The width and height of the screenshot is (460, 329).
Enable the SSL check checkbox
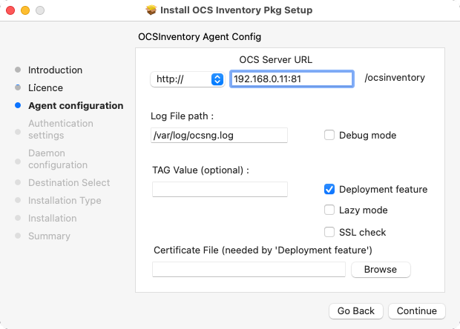[x=329, y=232]
